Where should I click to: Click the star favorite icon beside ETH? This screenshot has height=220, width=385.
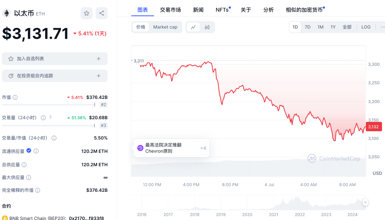click(87, 13)
